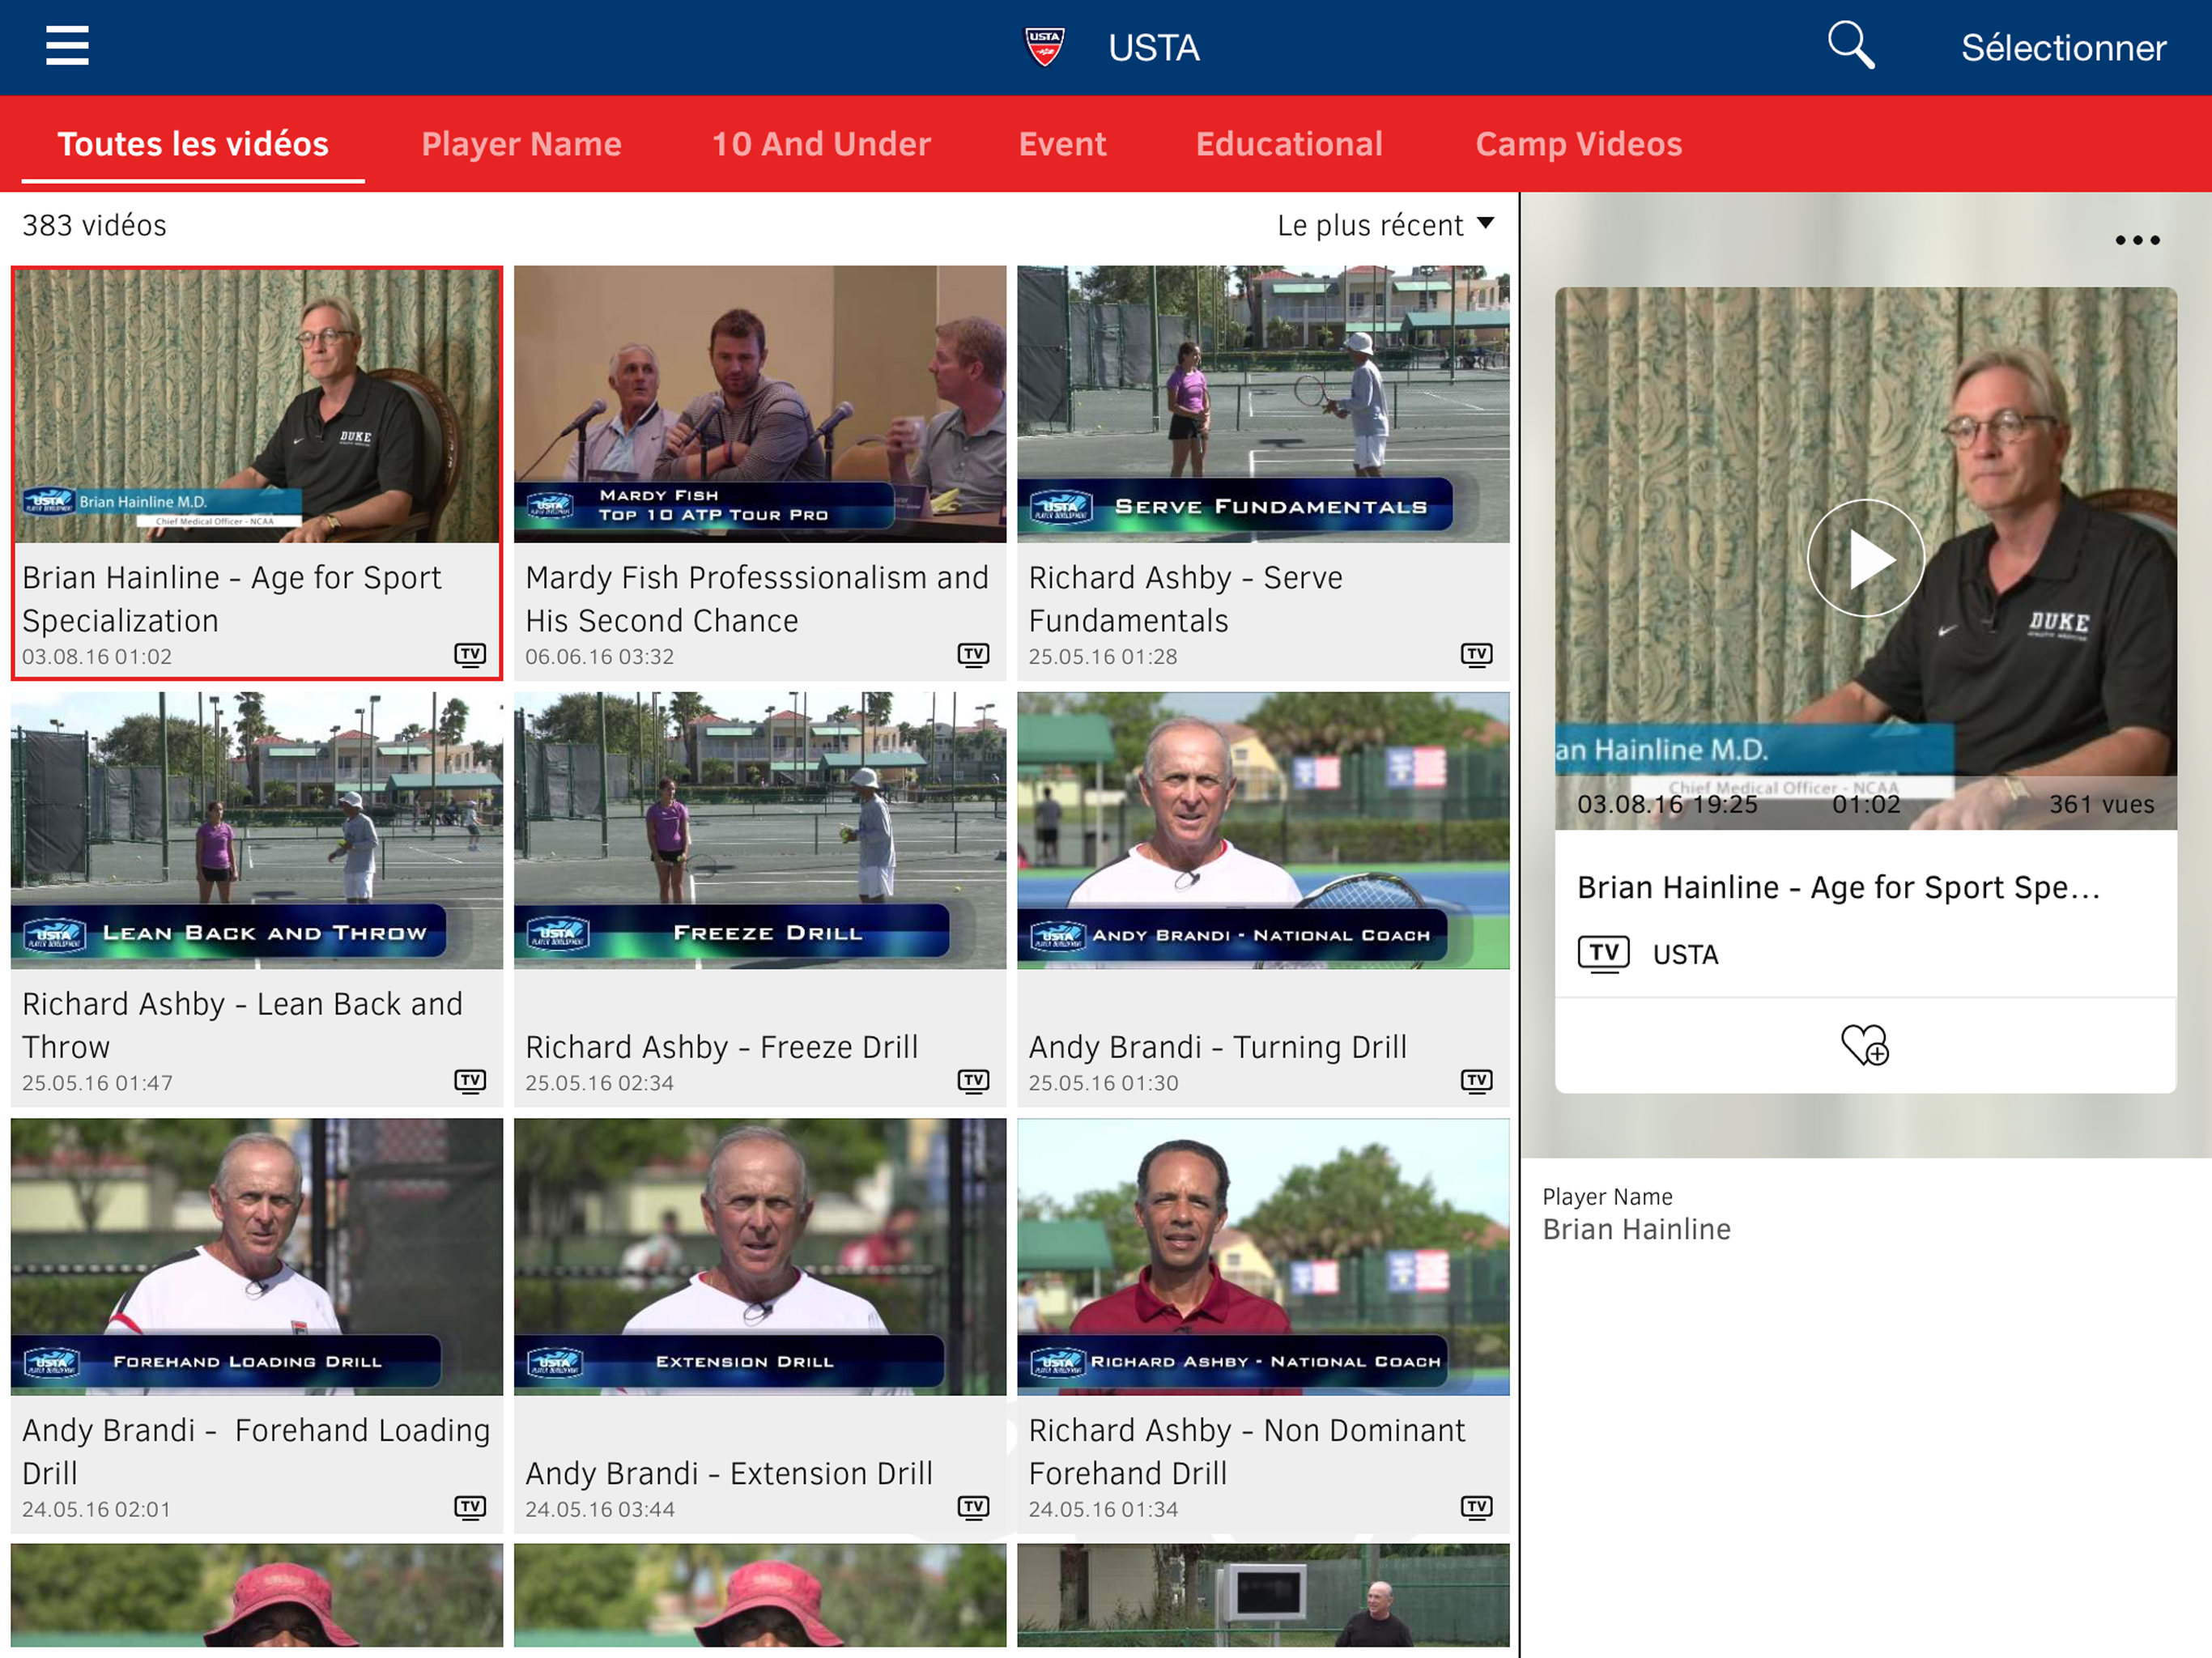Click the search magnifier icon
The image size is (2212, 1658).
(x=1849, y=46)
